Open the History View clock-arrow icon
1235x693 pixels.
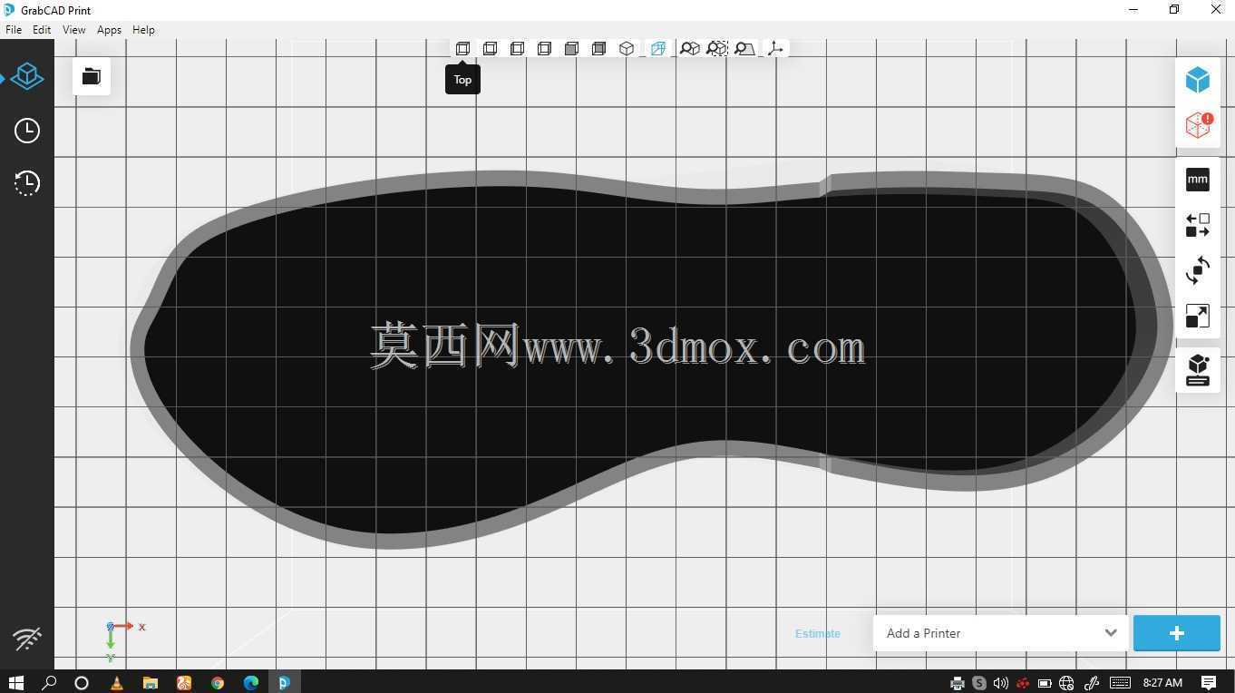(x=27, y=183)
